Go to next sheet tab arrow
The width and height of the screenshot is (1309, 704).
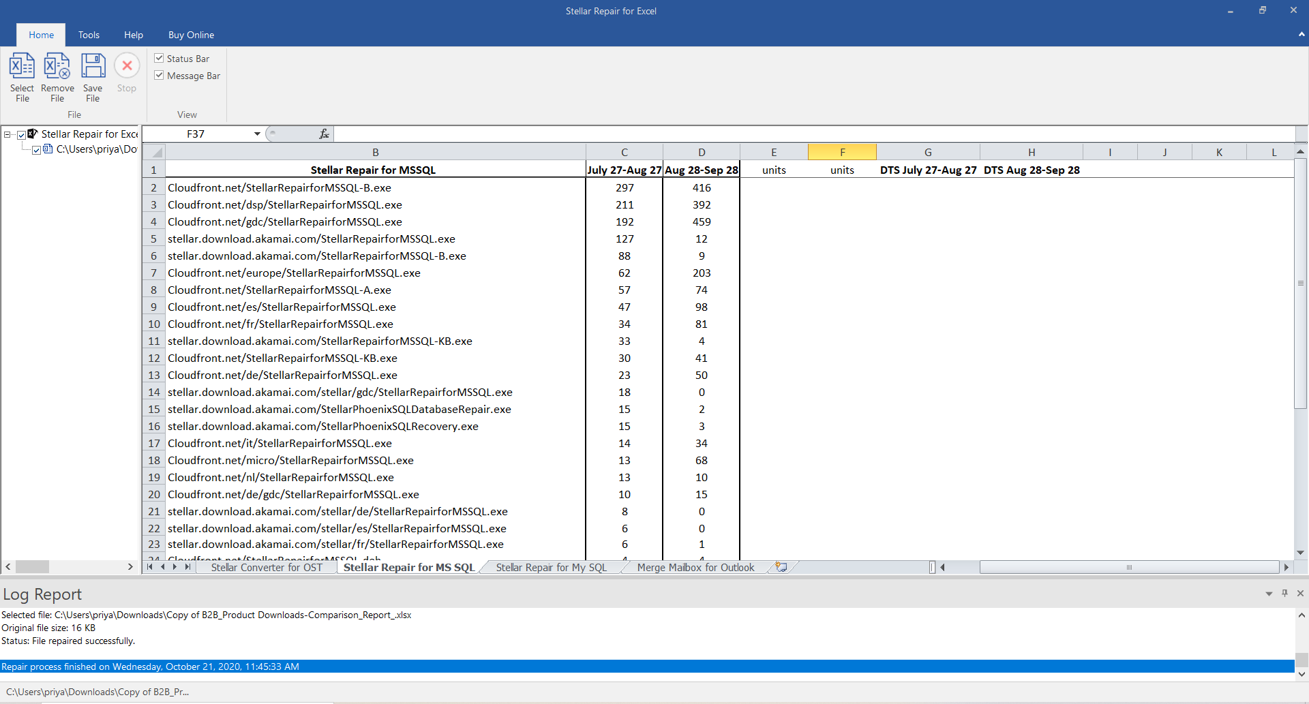[x=175, y=567]
